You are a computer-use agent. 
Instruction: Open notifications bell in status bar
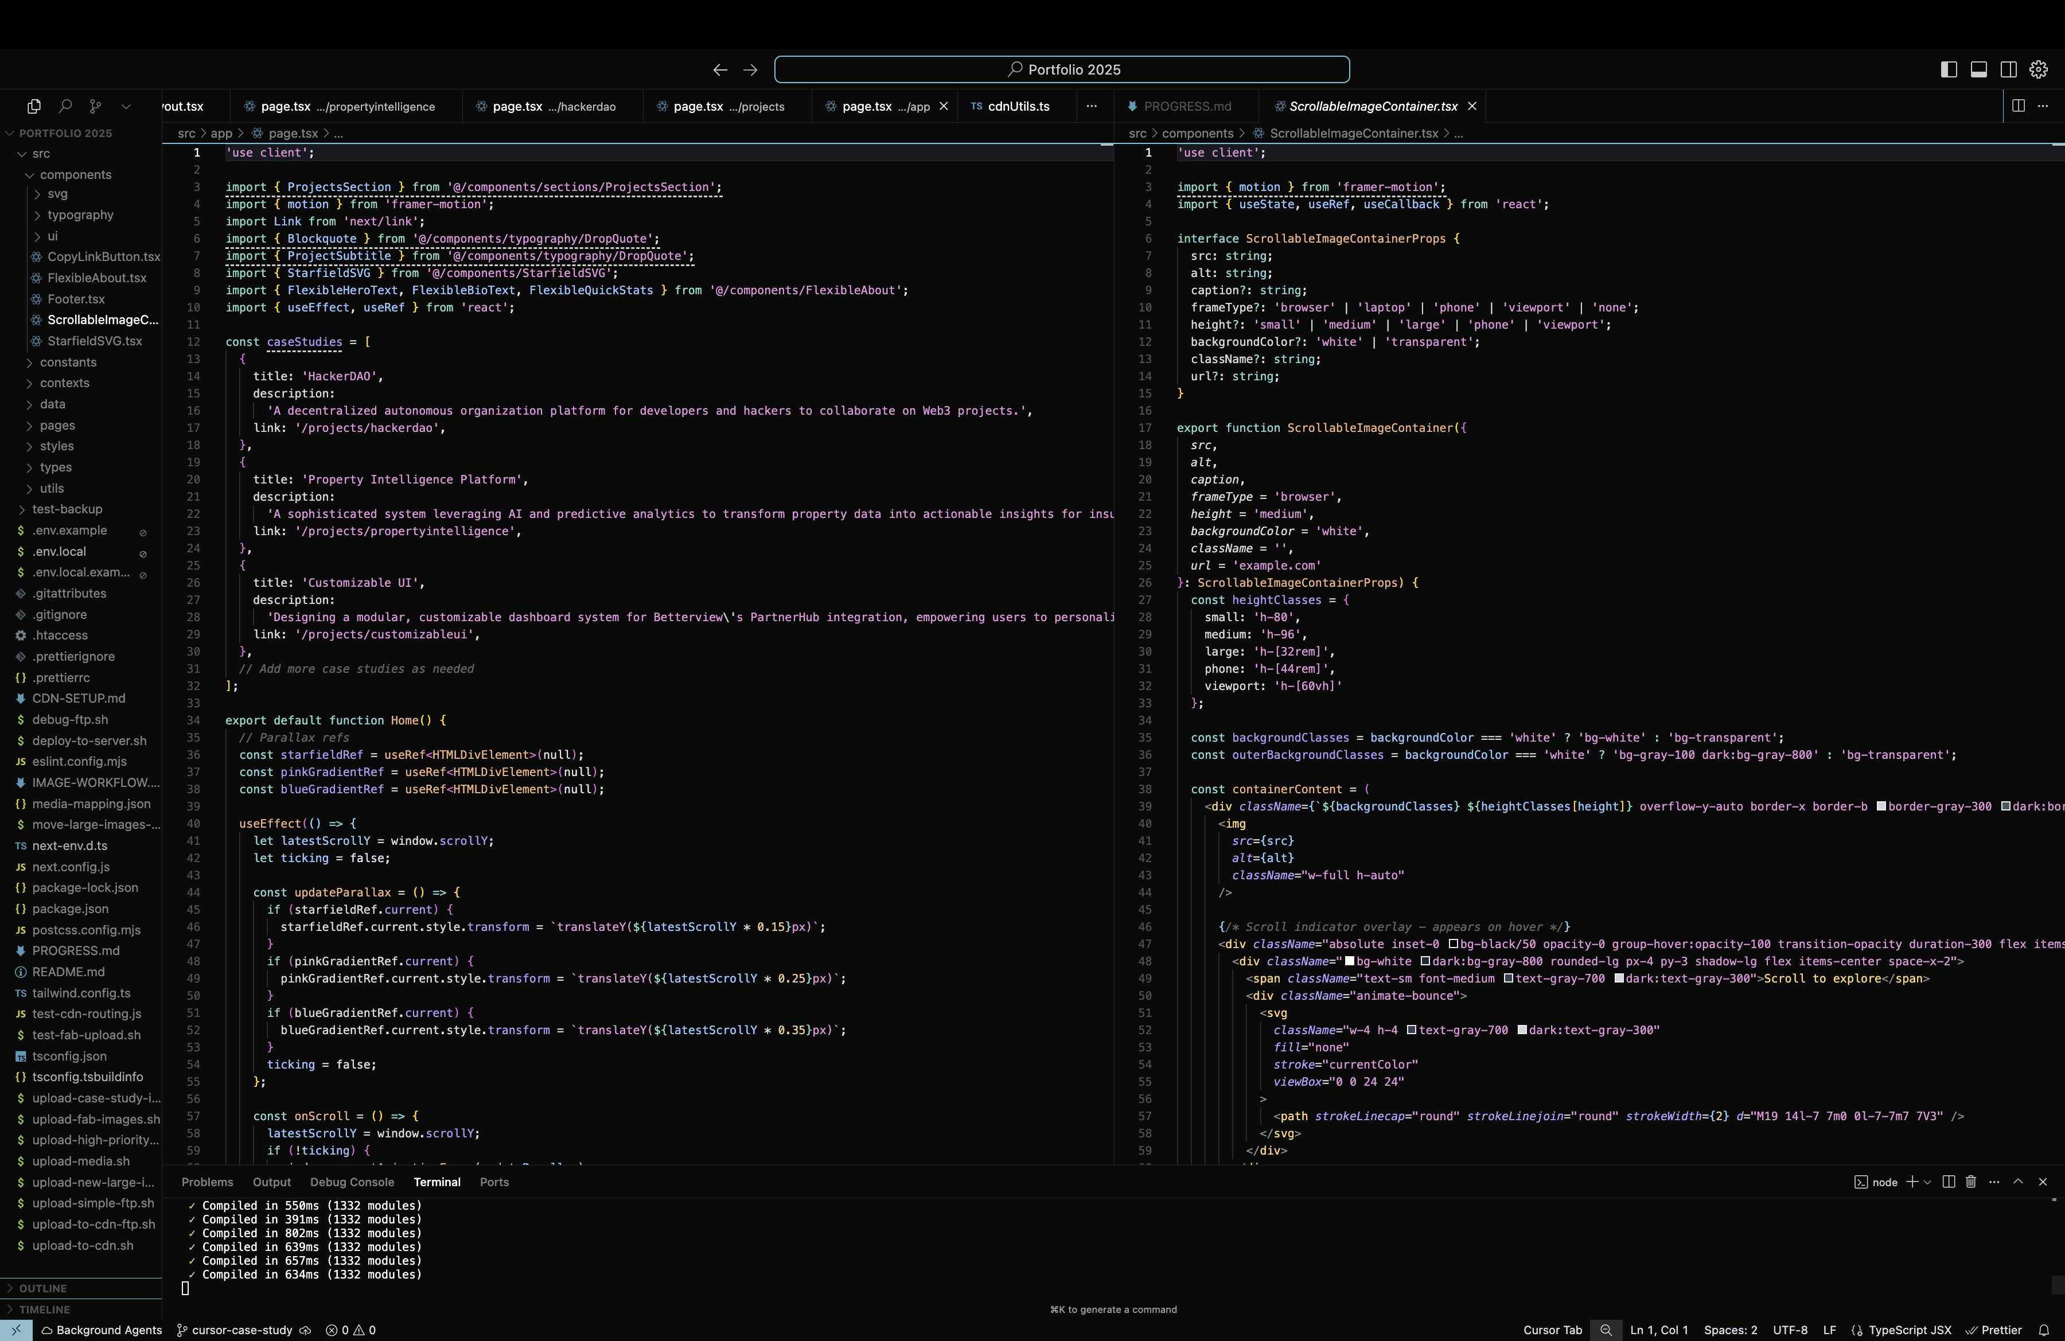2043,1331
